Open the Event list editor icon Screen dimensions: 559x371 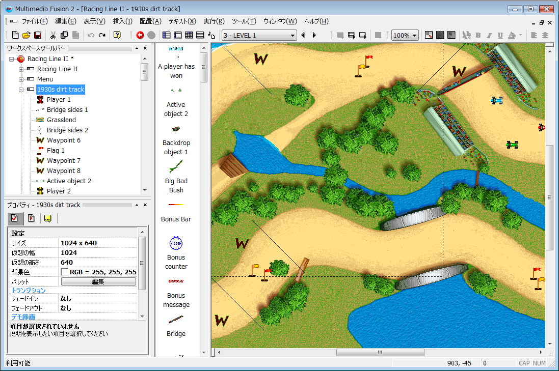point(200,35)
